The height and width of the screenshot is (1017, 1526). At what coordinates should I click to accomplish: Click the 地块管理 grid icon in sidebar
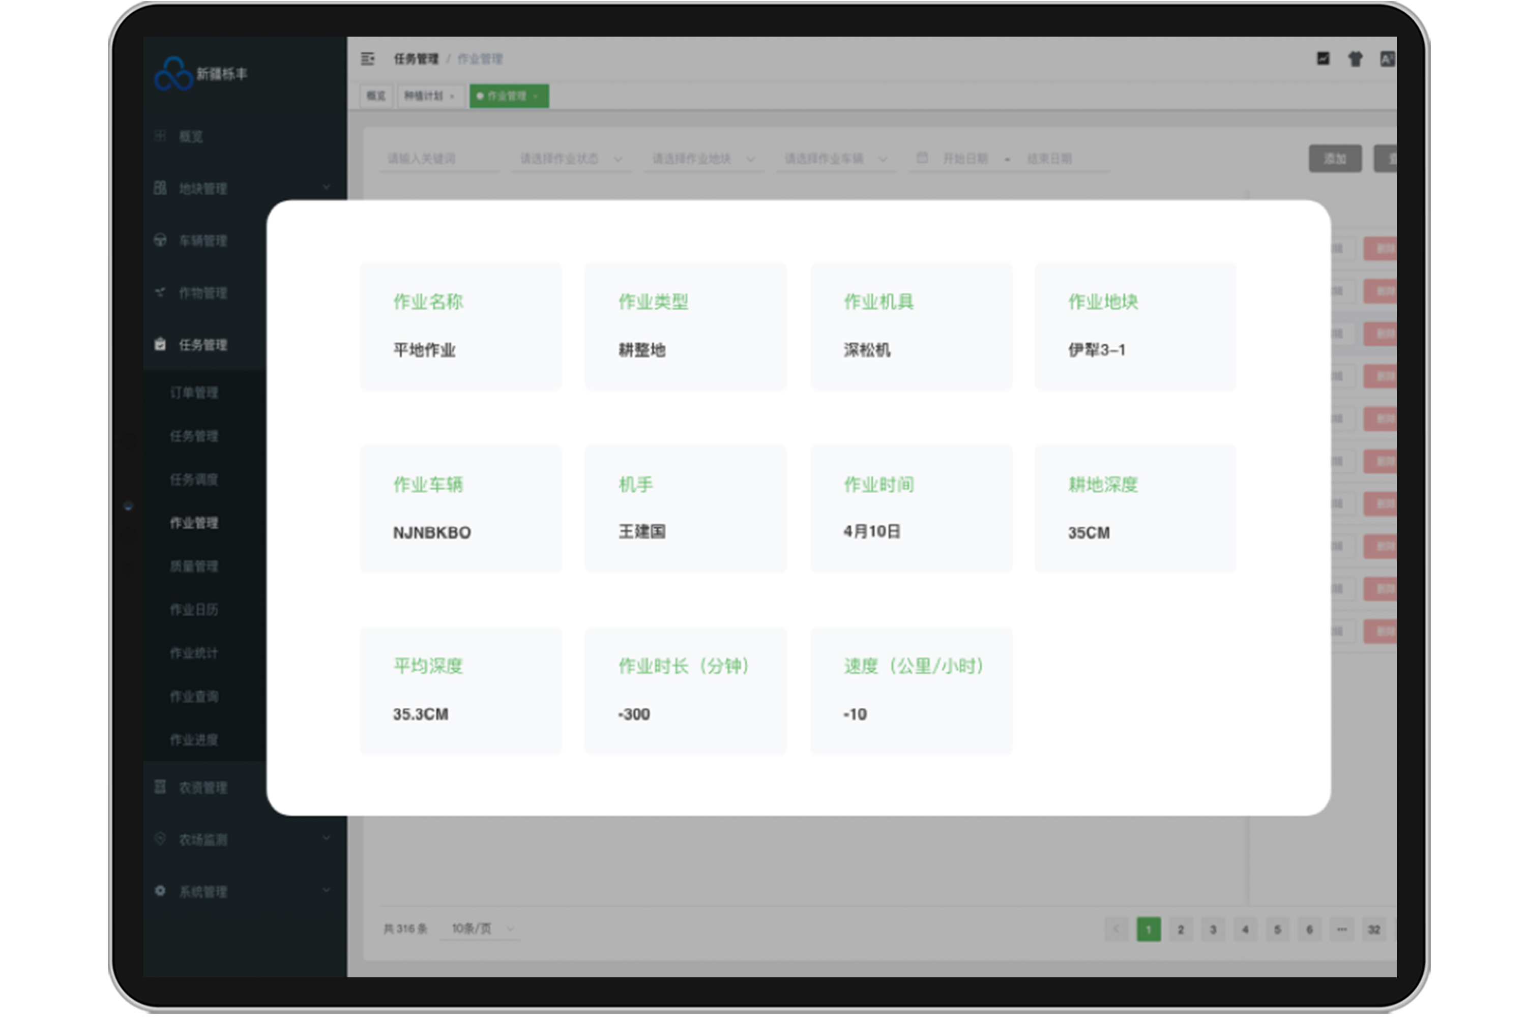pos(160,188)
